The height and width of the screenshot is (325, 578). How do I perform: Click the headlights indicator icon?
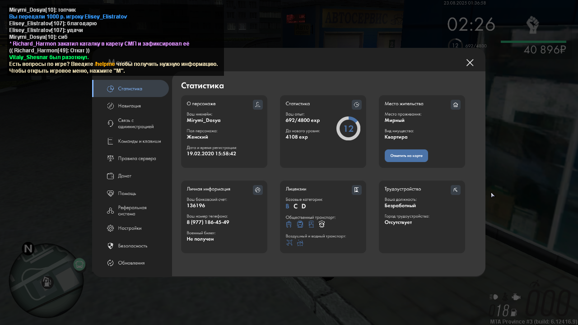tap(493, 297)
